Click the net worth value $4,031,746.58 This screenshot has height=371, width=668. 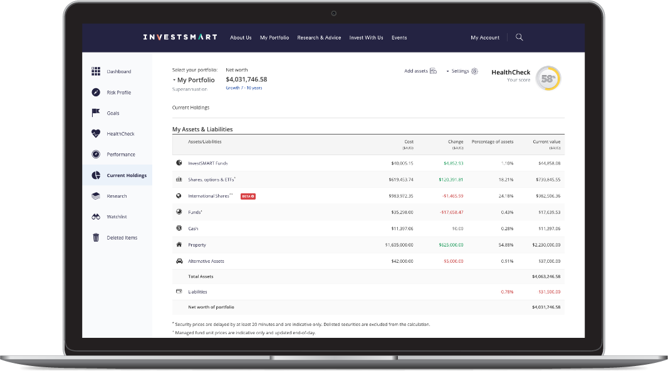click(246, 79)
